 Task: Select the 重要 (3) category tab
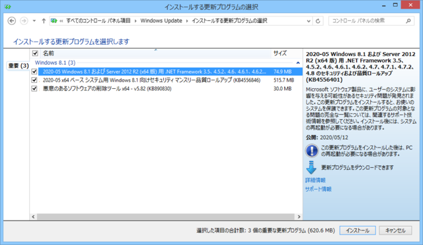[19, 66]
